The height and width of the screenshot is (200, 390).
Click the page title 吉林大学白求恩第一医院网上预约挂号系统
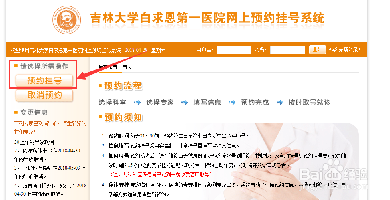coord(207,18)
